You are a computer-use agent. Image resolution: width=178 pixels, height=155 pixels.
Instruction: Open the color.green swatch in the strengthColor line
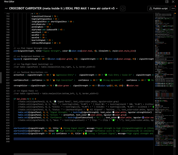(56, 86)
